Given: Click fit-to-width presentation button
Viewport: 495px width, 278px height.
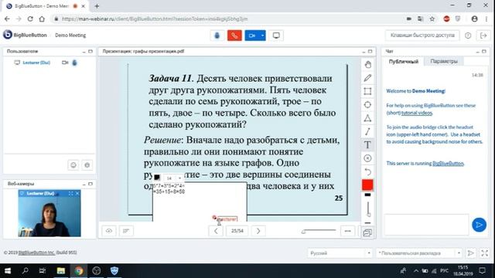Looking at the screenshot, I should point(347,231).
